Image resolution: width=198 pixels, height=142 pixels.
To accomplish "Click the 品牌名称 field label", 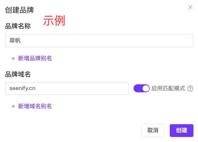I will point(18,26).
